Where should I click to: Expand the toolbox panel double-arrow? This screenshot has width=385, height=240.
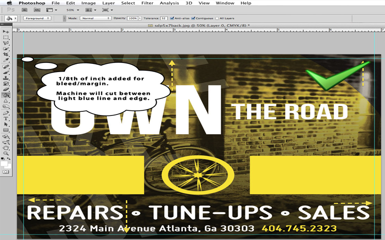click(x=2, y=24)
